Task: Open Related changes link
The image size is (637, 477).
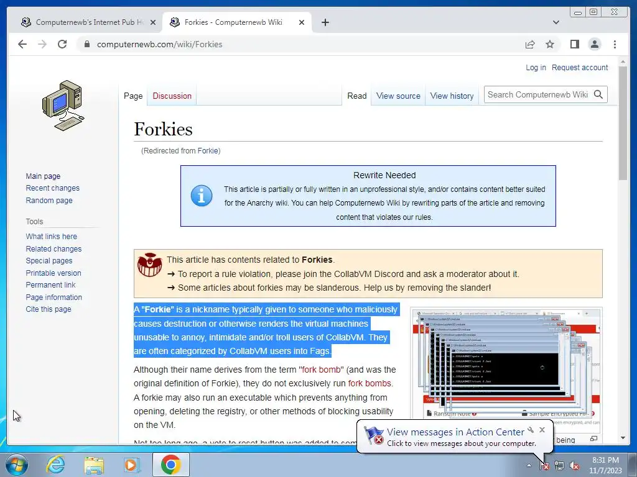Action: point(53,248)
